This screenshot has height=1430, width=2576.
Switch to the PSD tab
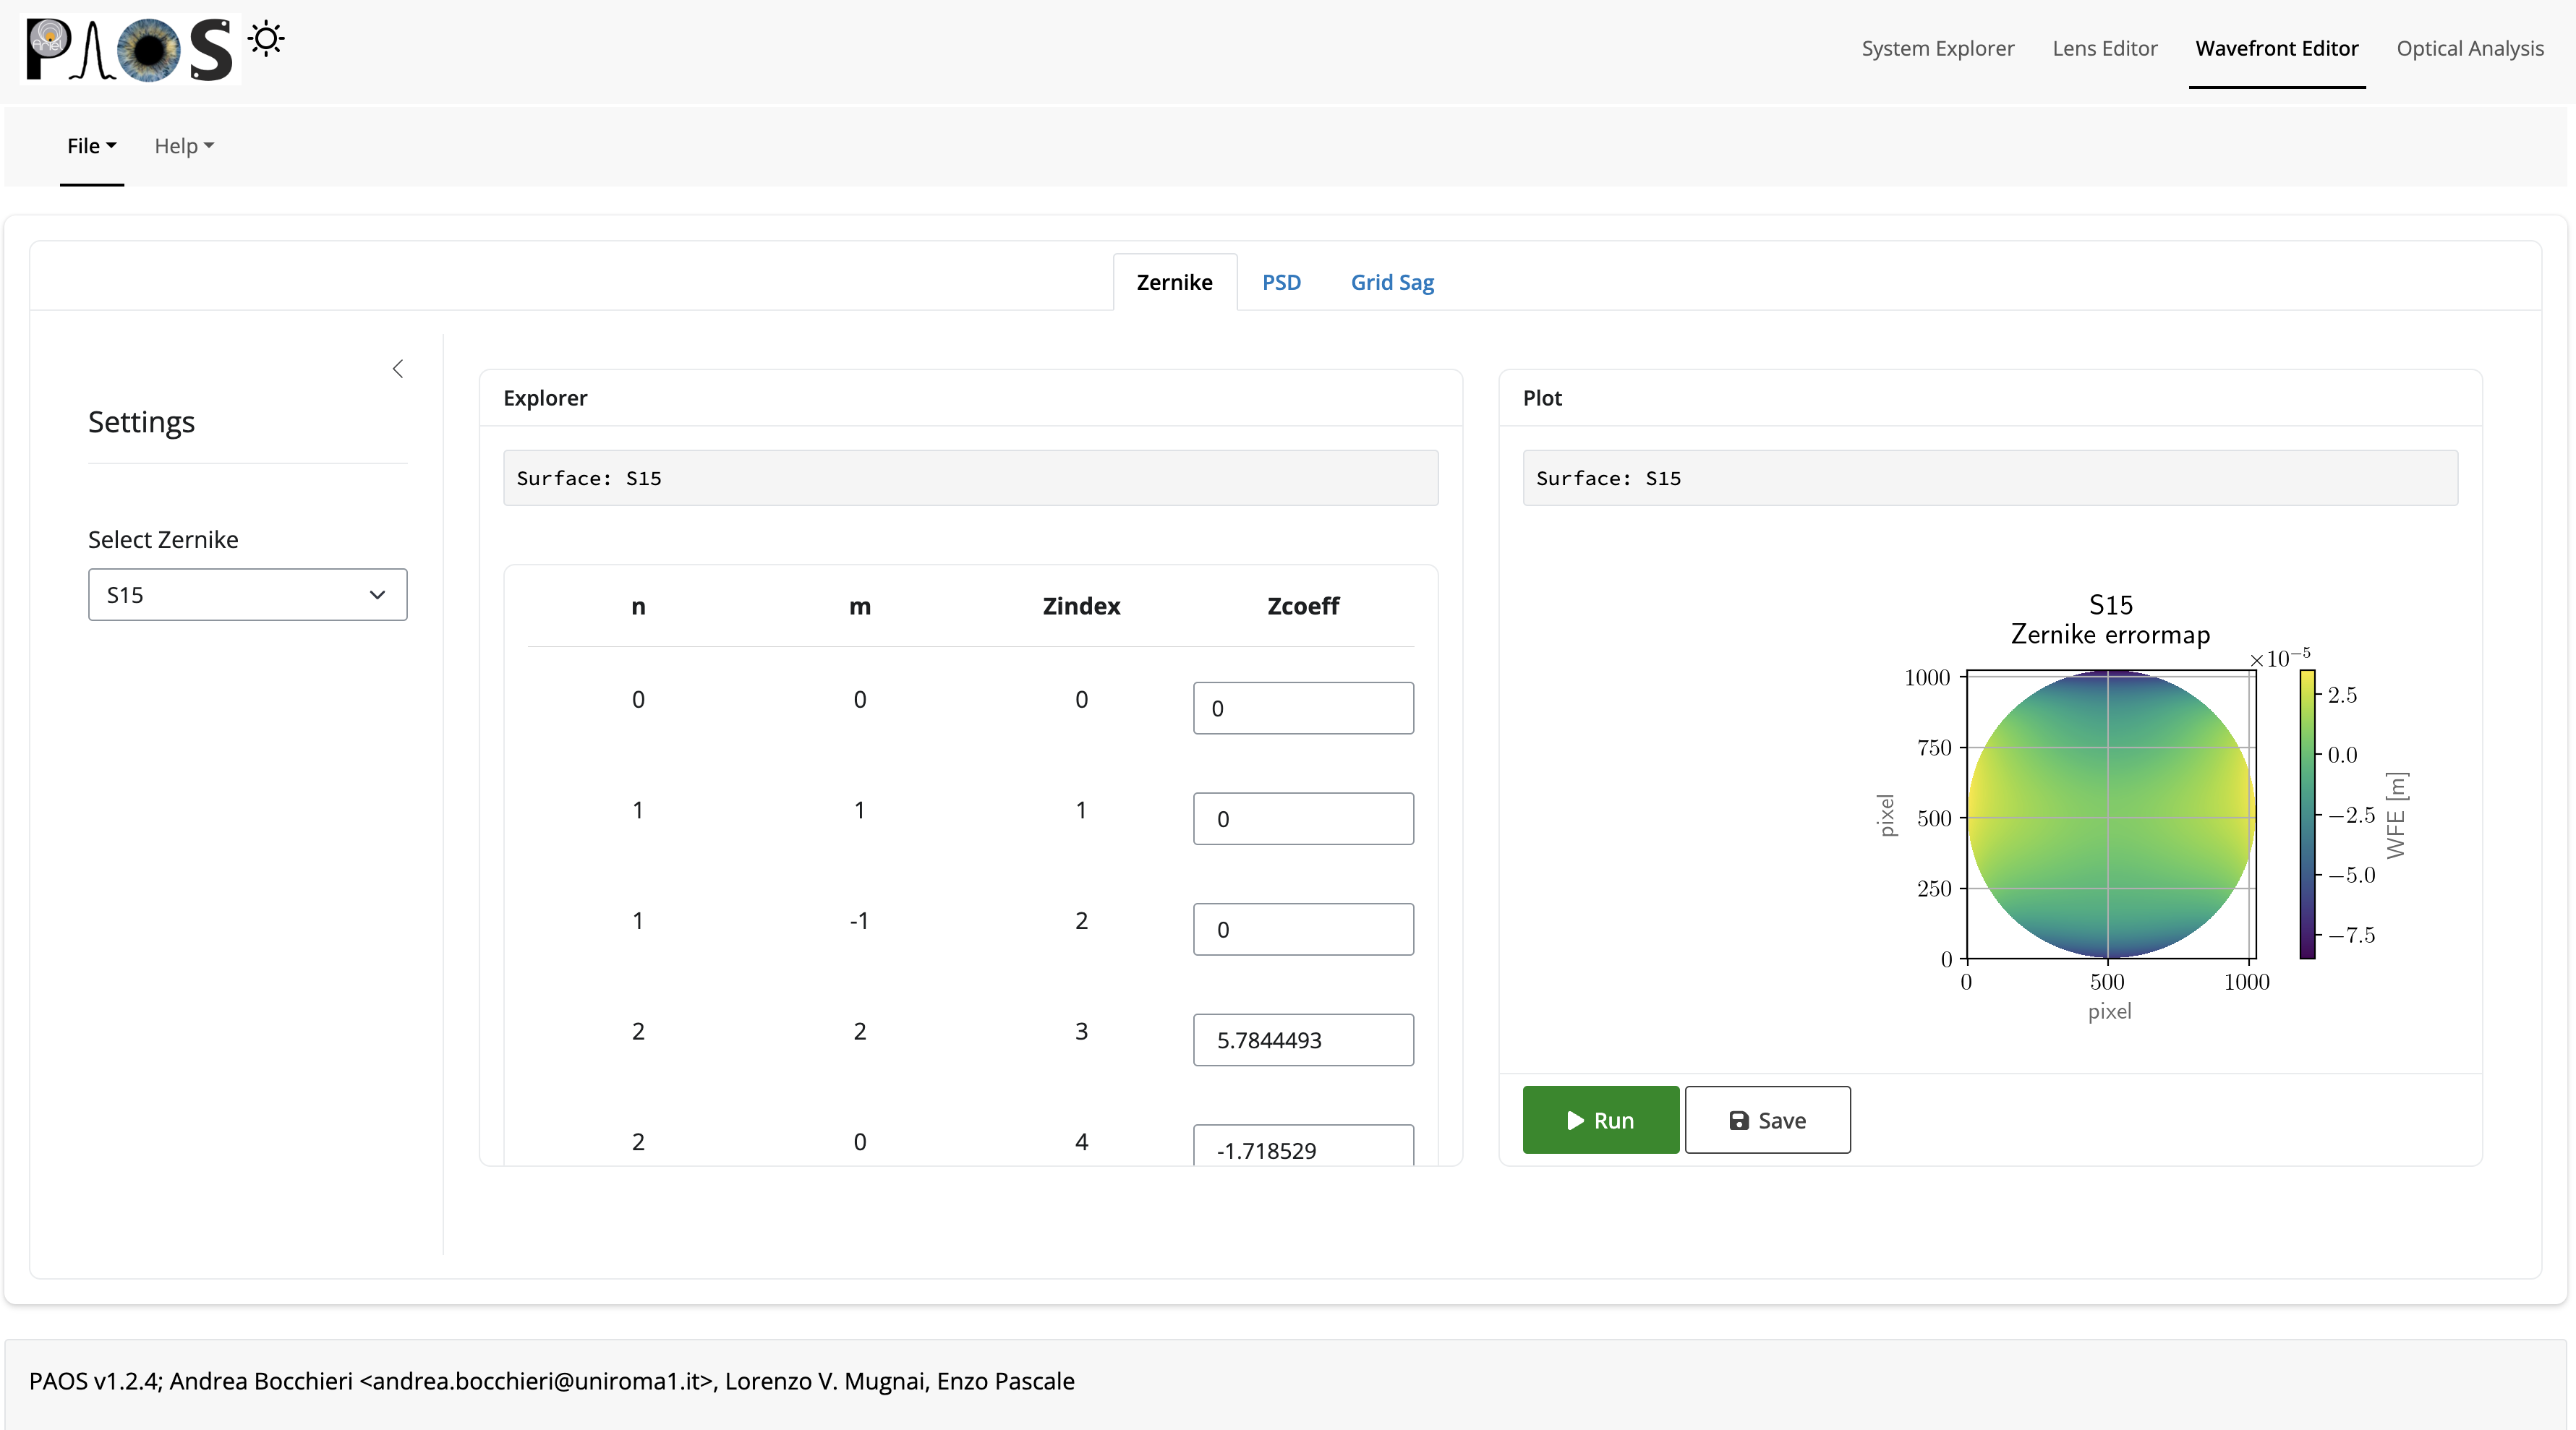(1281, 282)
